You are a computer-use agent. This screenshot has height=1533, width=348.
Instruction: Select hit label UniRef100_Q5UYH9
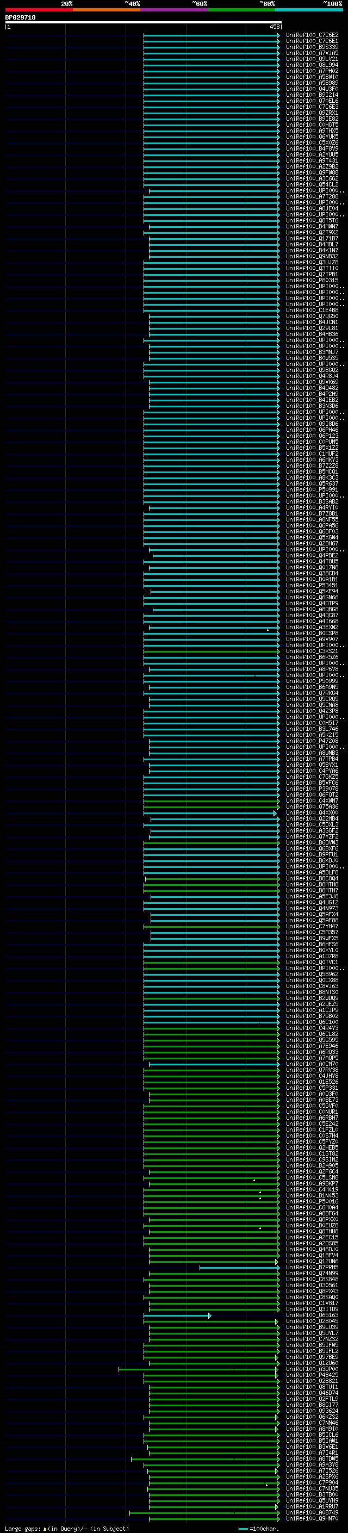(312, 1501)
